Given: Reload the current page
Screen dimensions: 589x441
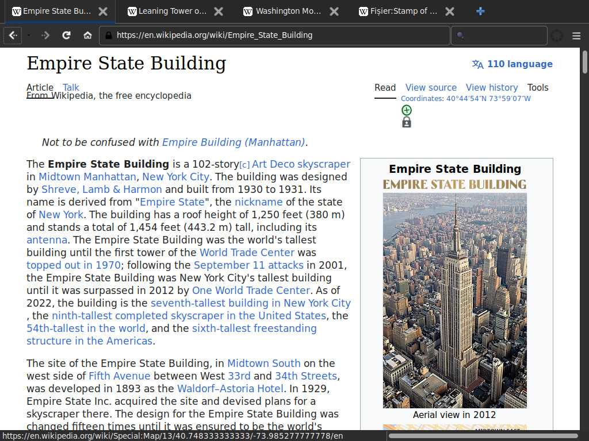Looking at the screenshot, I should coord(67,36).
